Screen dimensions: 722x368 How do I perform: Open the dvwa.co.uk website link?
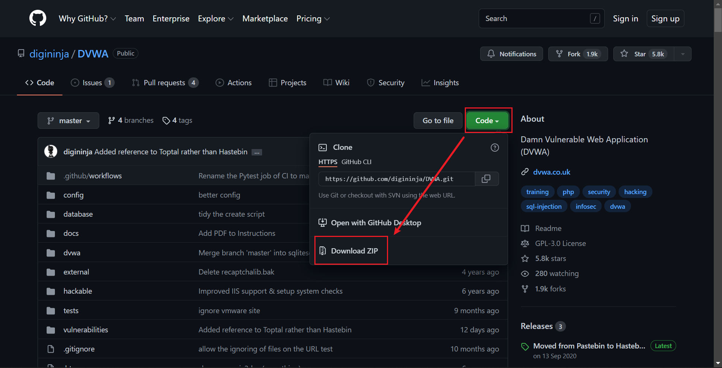pyautogui.click(x=552, y=172)
